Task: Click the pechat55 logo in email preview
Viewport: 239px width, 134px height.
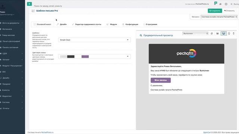Action: pos(186,53)
